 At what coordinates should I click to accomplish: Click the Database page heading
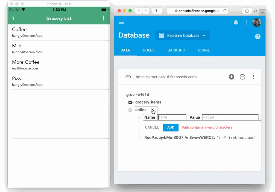(134, 35)
